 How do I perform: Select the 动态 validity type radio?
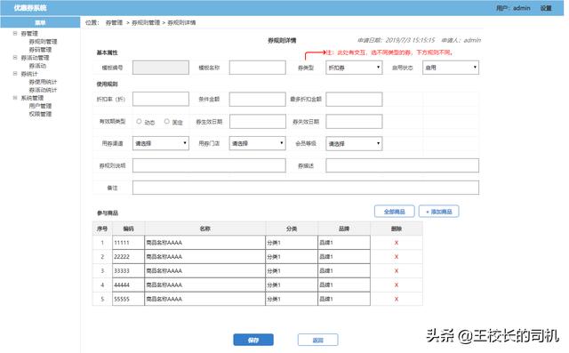click(139, 122)
